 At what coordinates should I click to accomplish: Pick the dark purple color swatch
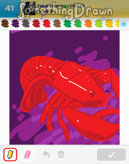(x=15, y=23)
